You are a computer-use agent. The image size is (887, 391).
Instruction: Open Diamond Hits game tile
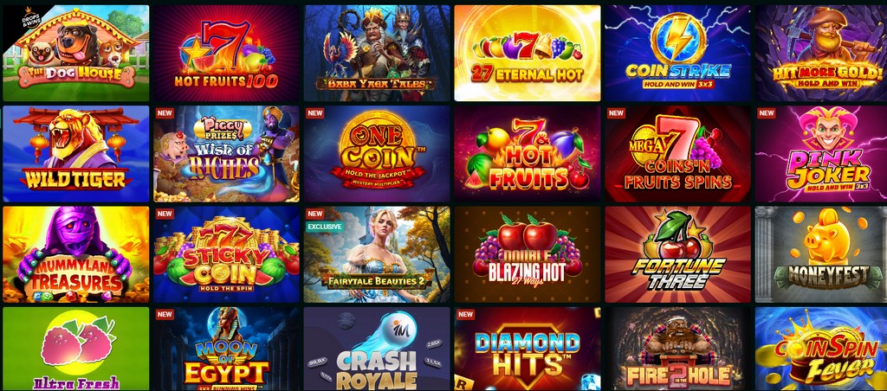[528, 349]
